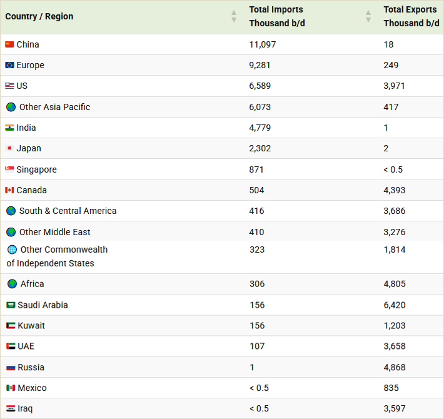Click the Canada flag icon
The image size is (444, 419).
(x=9, y=190)
